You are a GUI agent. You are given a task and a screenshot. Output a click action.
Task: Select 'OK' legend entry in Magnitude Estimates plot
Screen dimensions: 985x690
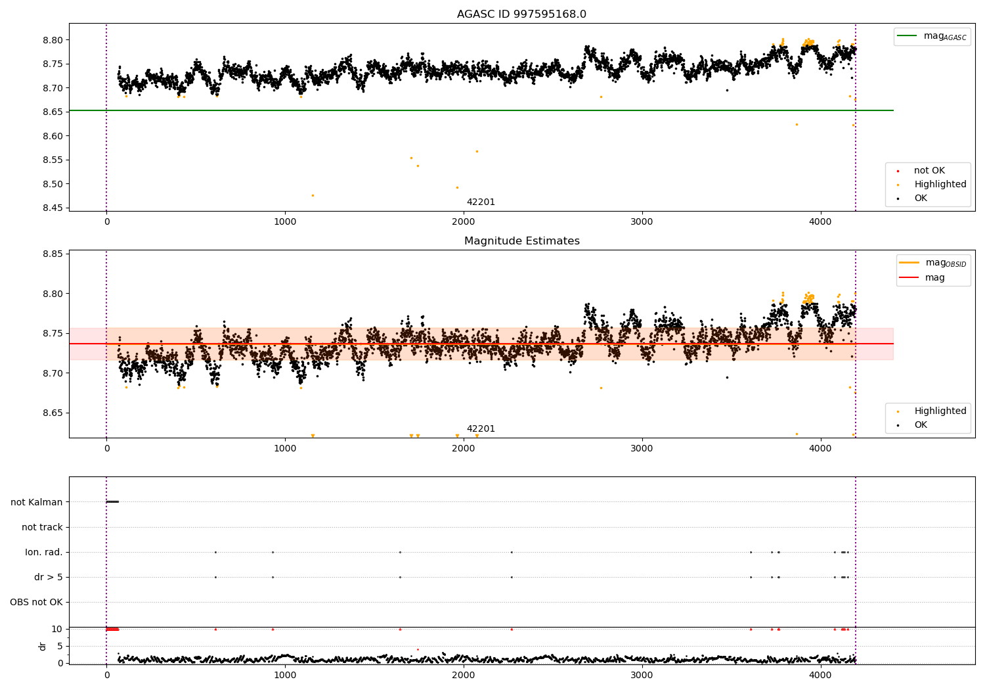point(920,425)
